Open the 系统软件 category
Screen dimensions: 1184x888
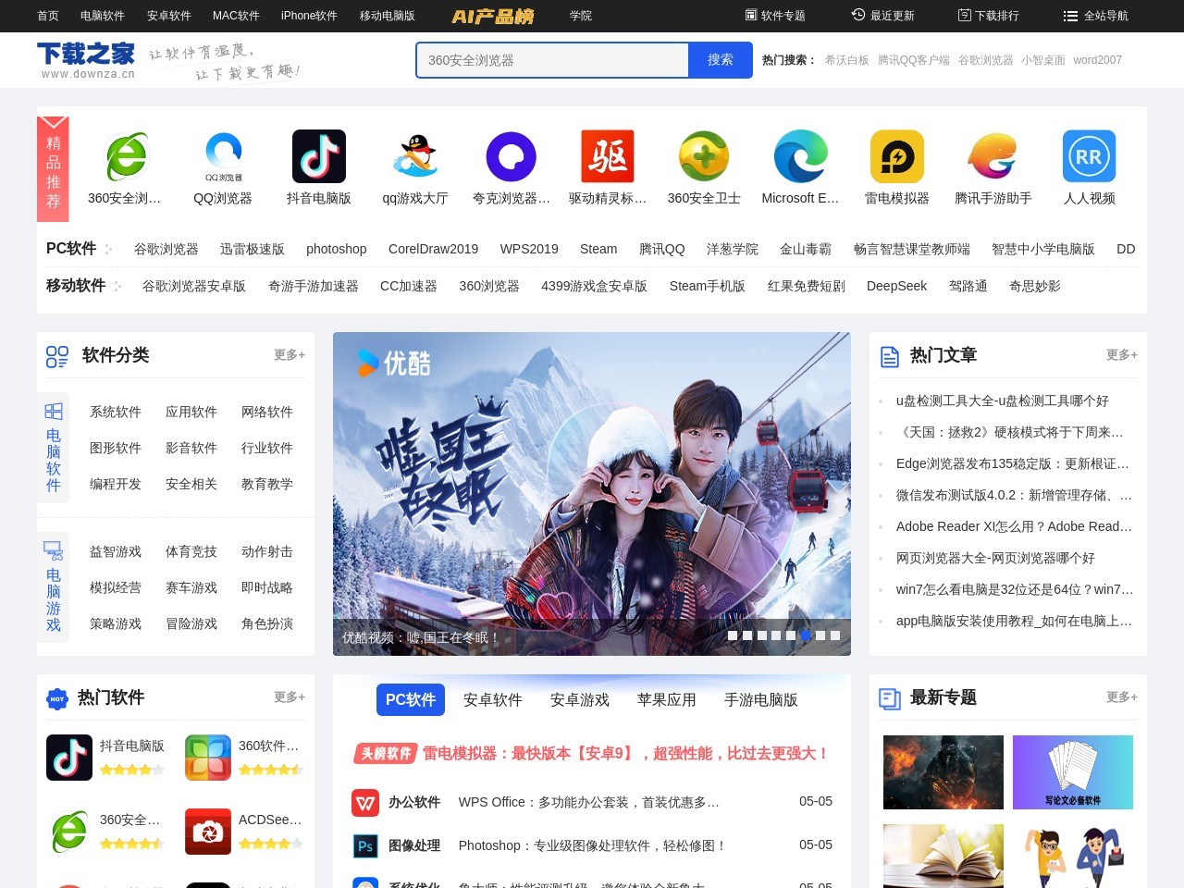coord(116,412)
